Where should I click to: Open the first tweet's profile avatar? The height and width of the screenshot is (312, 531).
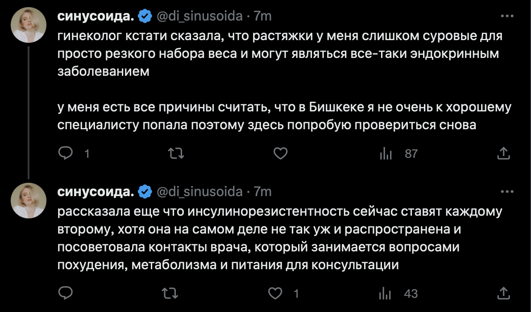(29, 25)
